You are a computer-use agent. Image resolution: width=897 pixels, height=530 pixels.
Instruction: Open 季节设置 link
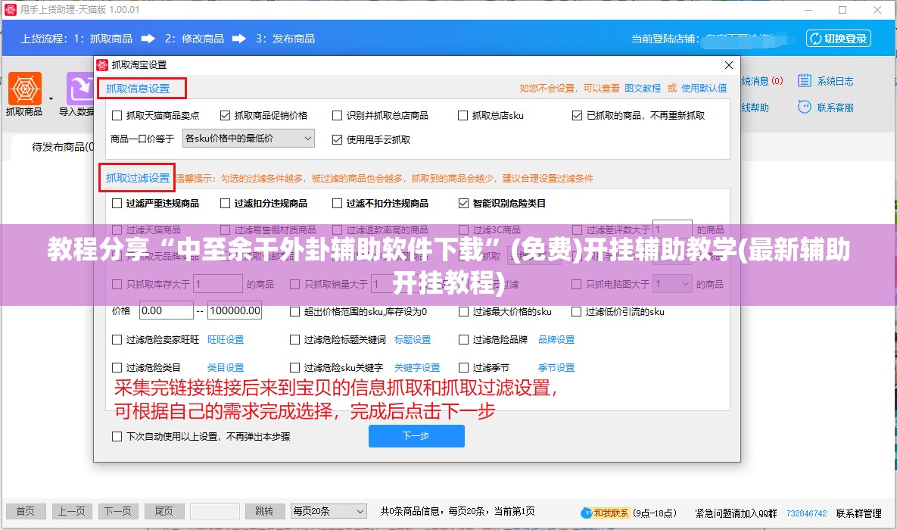coord(556,367)
